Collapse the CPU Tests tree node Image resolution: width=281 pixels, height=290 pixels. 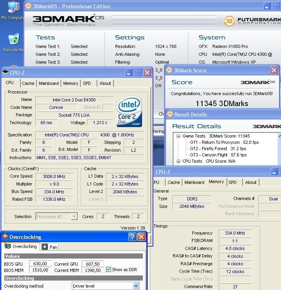click(178, 161)
